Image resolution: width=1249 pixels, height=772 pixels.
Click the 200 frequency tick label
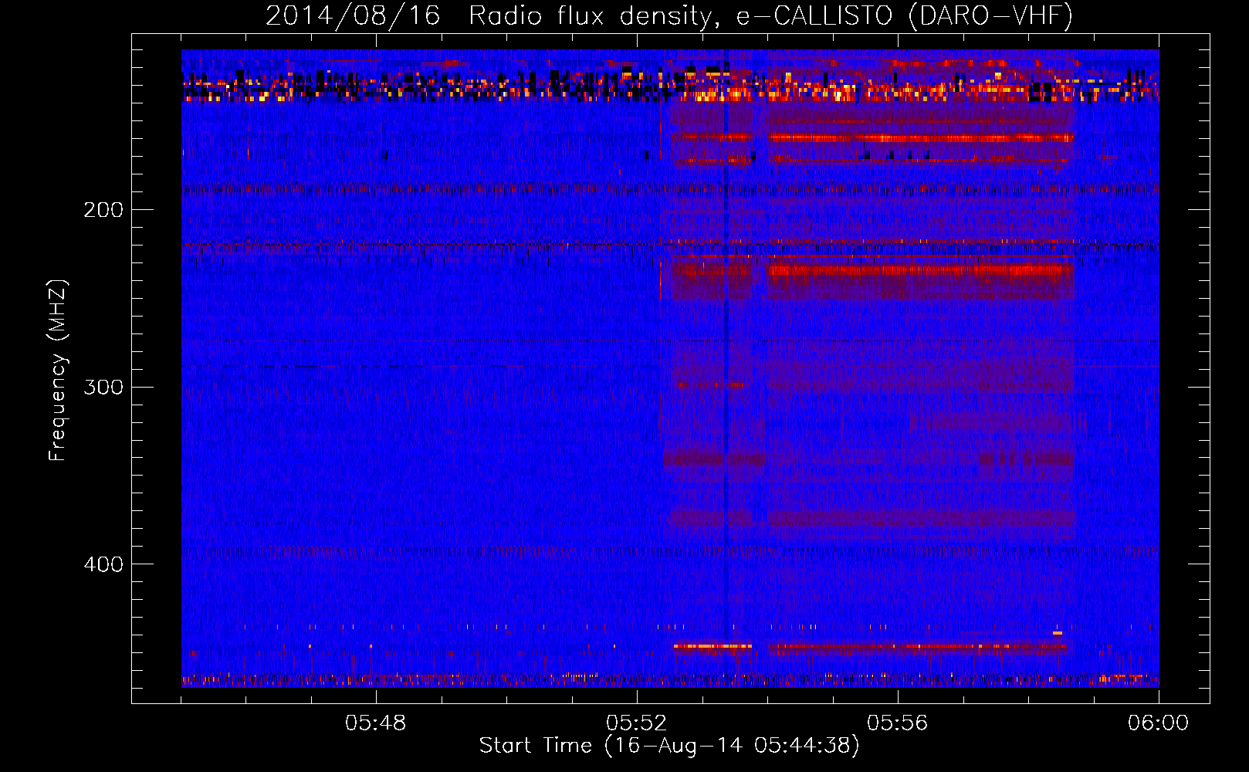[x=103, y=210]
